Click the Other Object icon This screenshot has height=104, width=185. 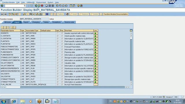(16, 14)
